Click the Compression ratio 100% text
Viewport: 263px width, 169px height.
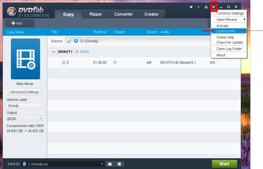25,126
